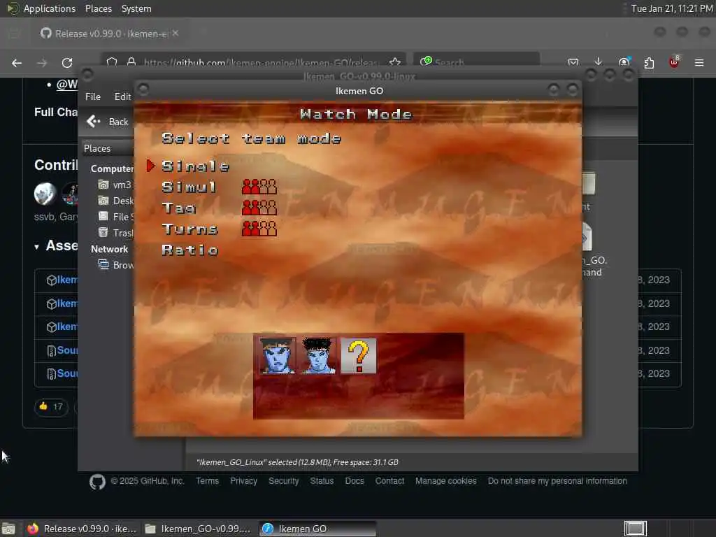
Task: Open vm3 home folder in sidebar
Action: (115, 185)
